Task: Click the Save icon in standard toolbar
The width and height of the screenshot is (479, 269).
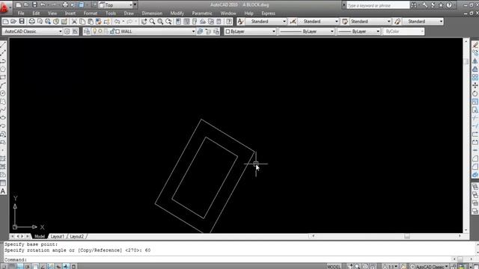Action: tap(22, 22)
